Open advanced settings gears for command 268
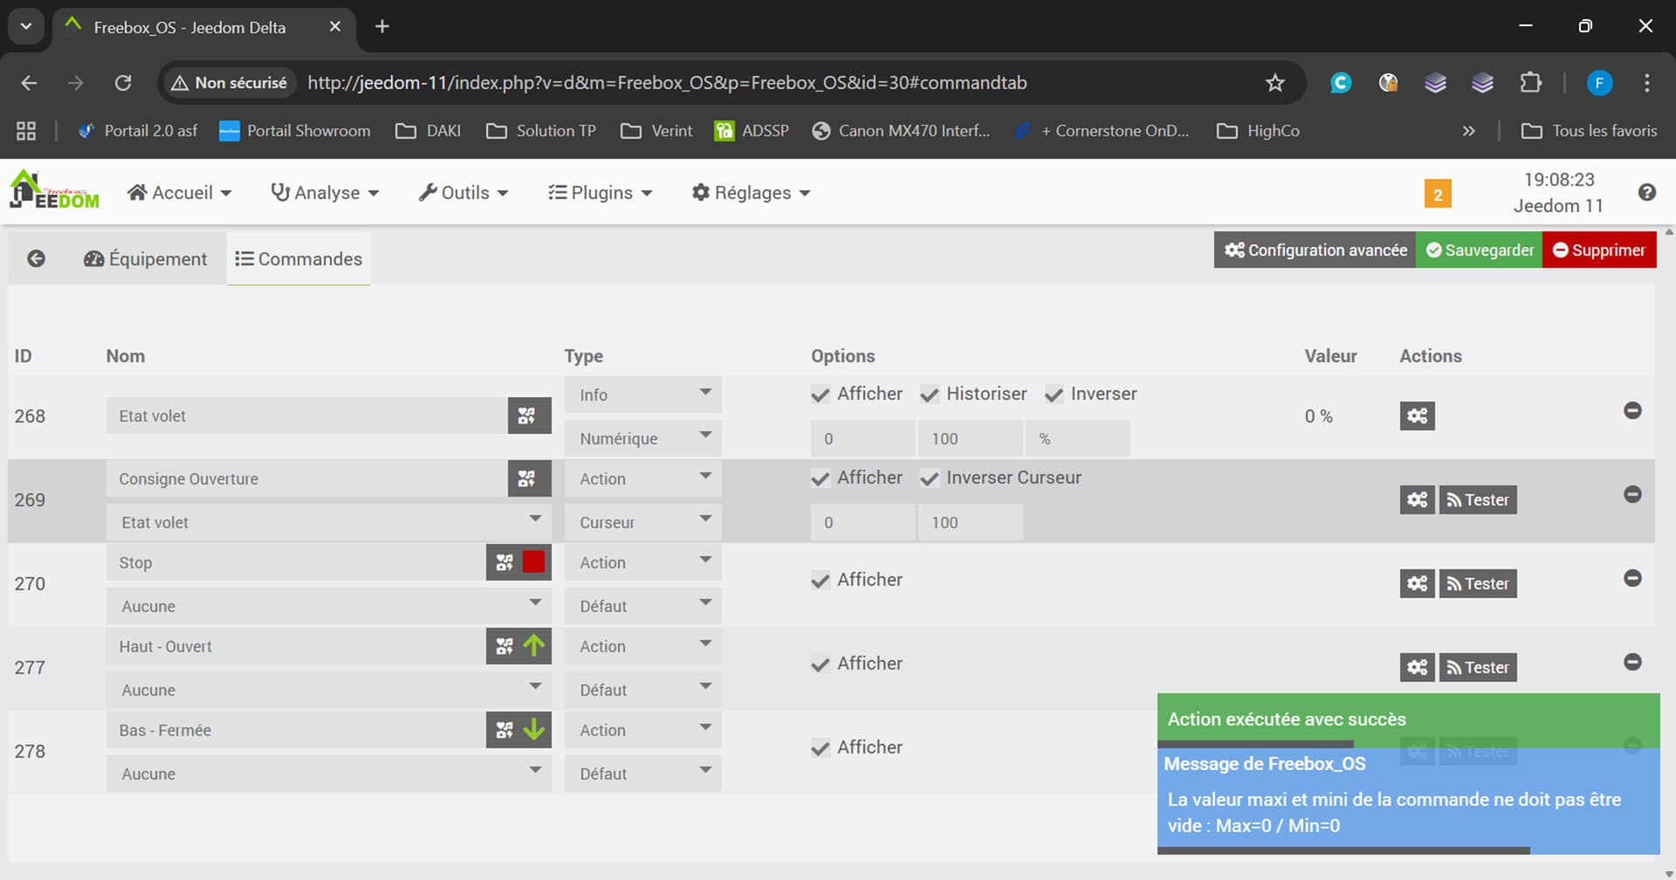The image size is (1676, 880). click(x=1417, y=416)
